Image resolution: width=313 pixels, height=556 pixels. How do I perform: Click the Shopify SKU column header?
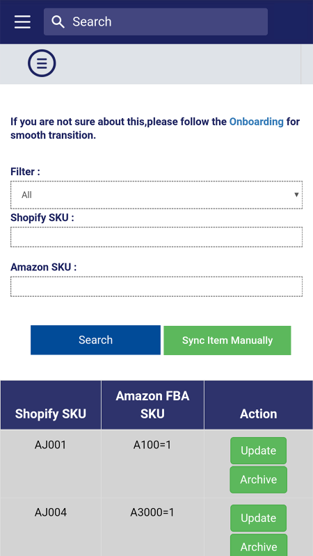pyautogui.click(x=51, y=405)
